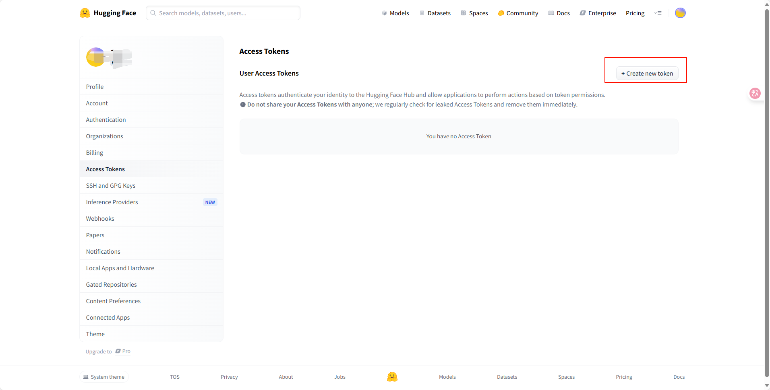Screen dimensions: 770x390
Task: Open About footer link
Action: pyautogui.click(x=286, y=377)
